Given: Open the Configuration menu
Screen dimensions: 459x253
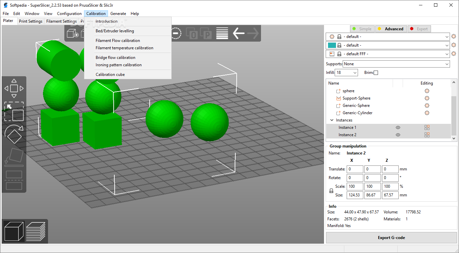Looking at the screenshot, I should [69, 14].
